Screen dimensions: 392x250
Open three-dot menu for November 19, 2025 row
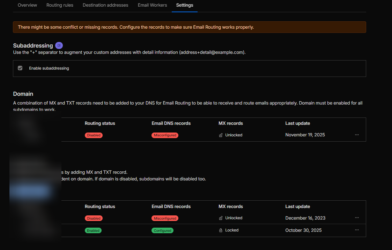[357, 135]
